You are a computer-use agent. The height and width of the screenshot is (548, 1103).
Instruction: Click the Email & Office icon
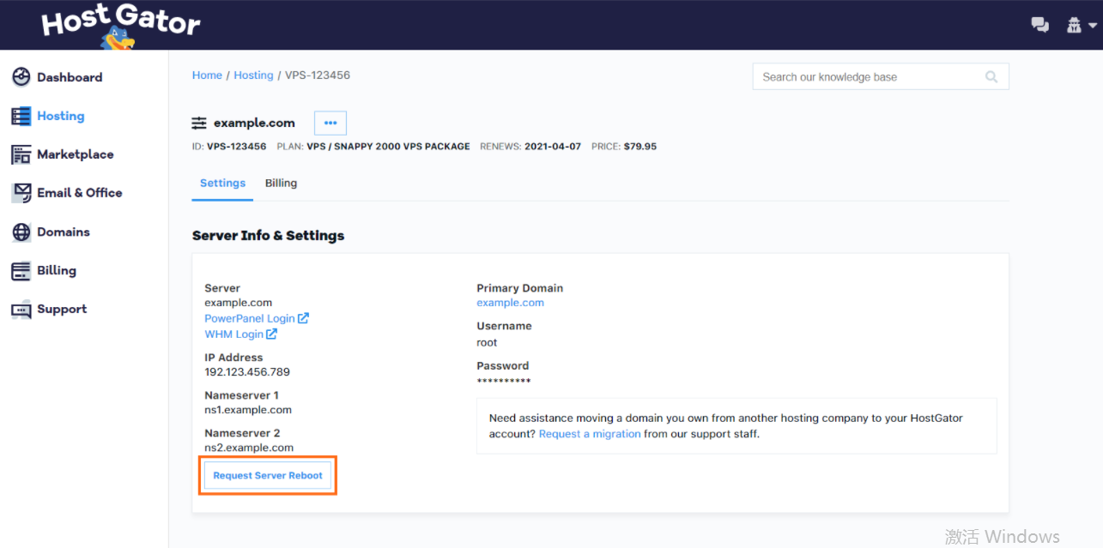tap(21, 193)
